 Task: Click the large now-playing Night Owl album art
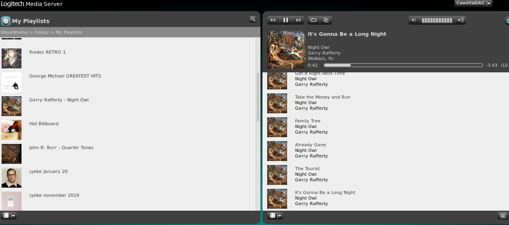pyautogui.click(x=286, y=50)
